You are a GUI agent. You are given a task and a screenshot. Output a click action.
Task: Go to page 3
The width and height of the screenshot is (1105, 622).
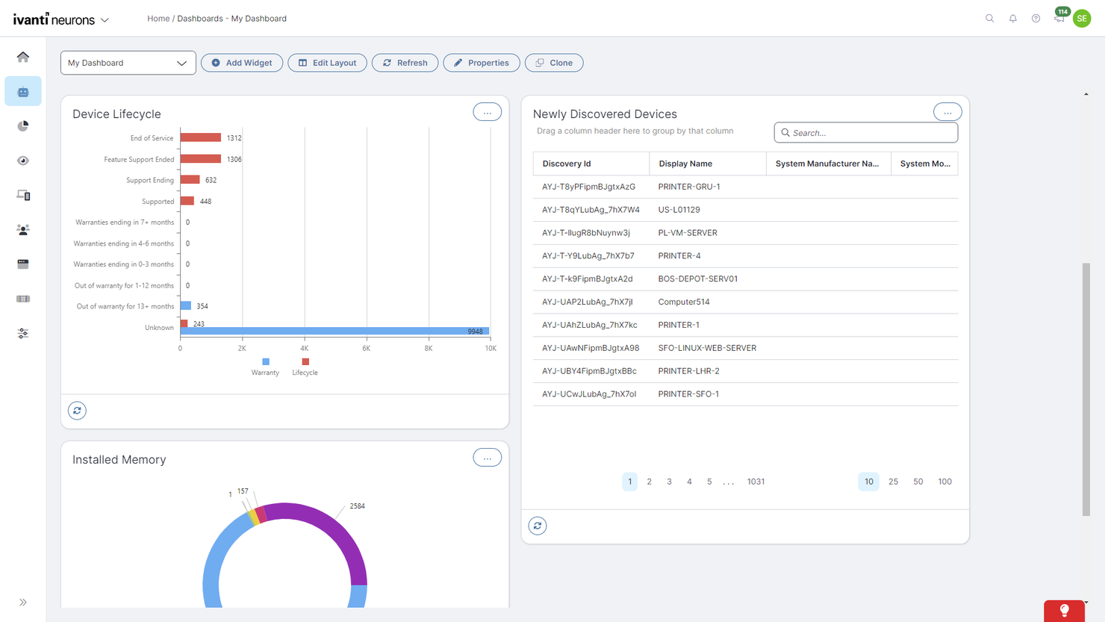click(670, 482)
